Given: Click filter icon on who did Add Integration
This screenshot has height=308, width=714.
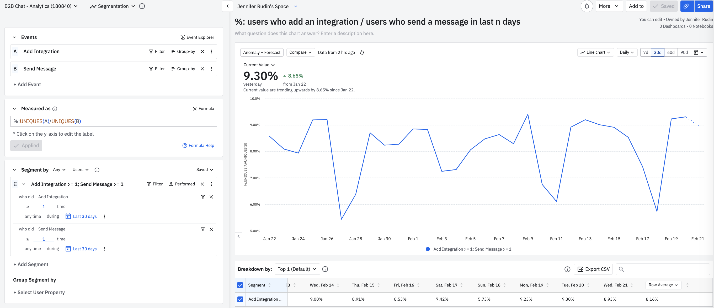Looking at the screenshot, I should 203,197.
